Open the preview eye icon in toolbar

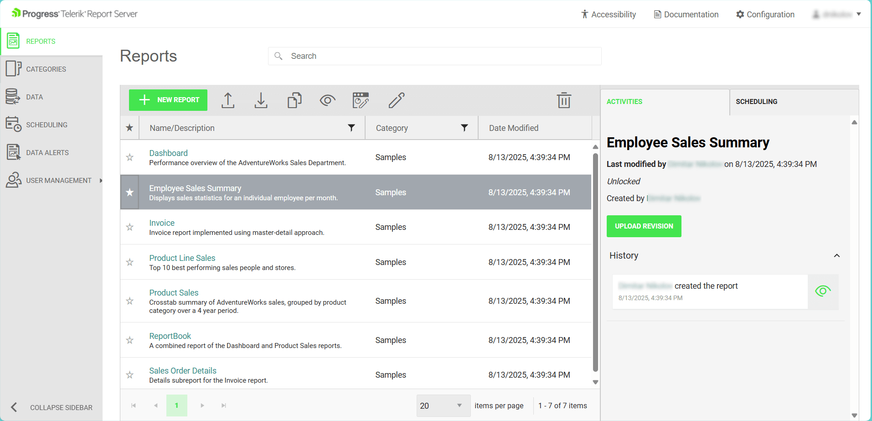pyautogui.click(x=327, y=100)
